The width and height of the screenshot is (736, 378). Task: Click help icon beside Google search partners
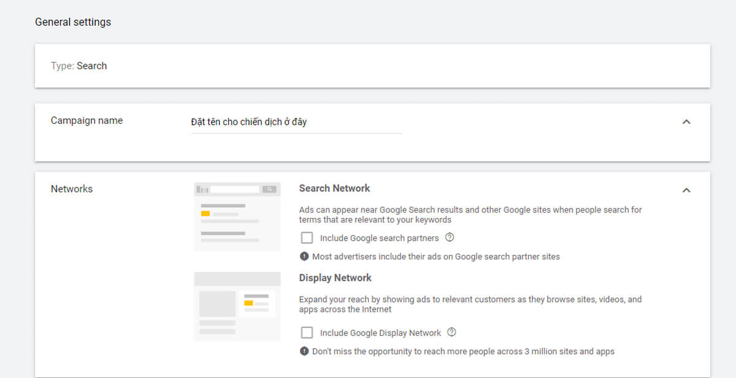tap(450, 238)
